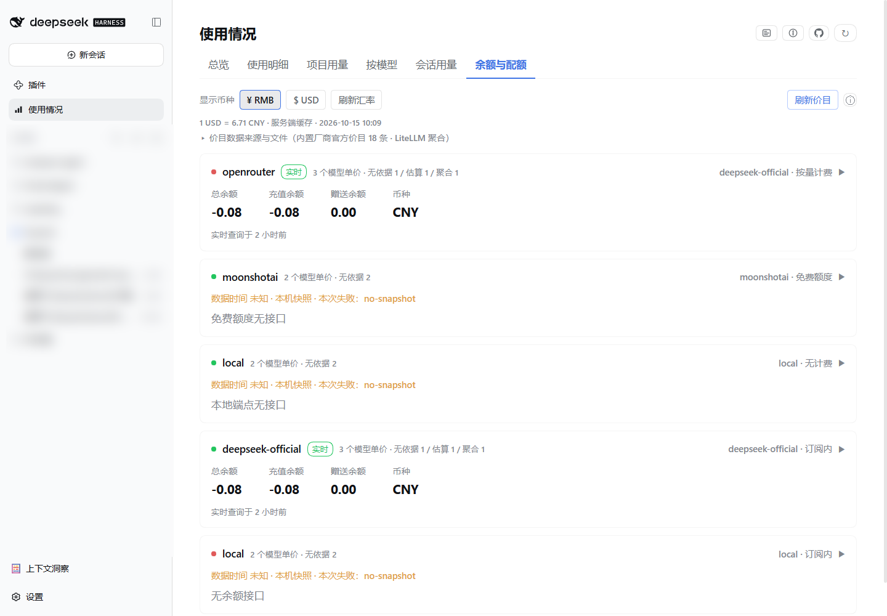This screenshot has height=616, width=887.
Task: Expand 价目数据来源与文件 disclosure triangle
Action: (x=203, y=139)
